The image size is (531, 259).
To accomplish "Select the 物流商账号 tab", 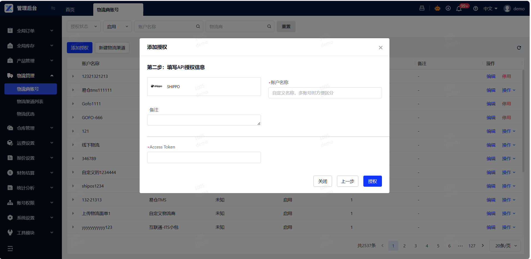I will pyautogui.click(x=118, y=10).
